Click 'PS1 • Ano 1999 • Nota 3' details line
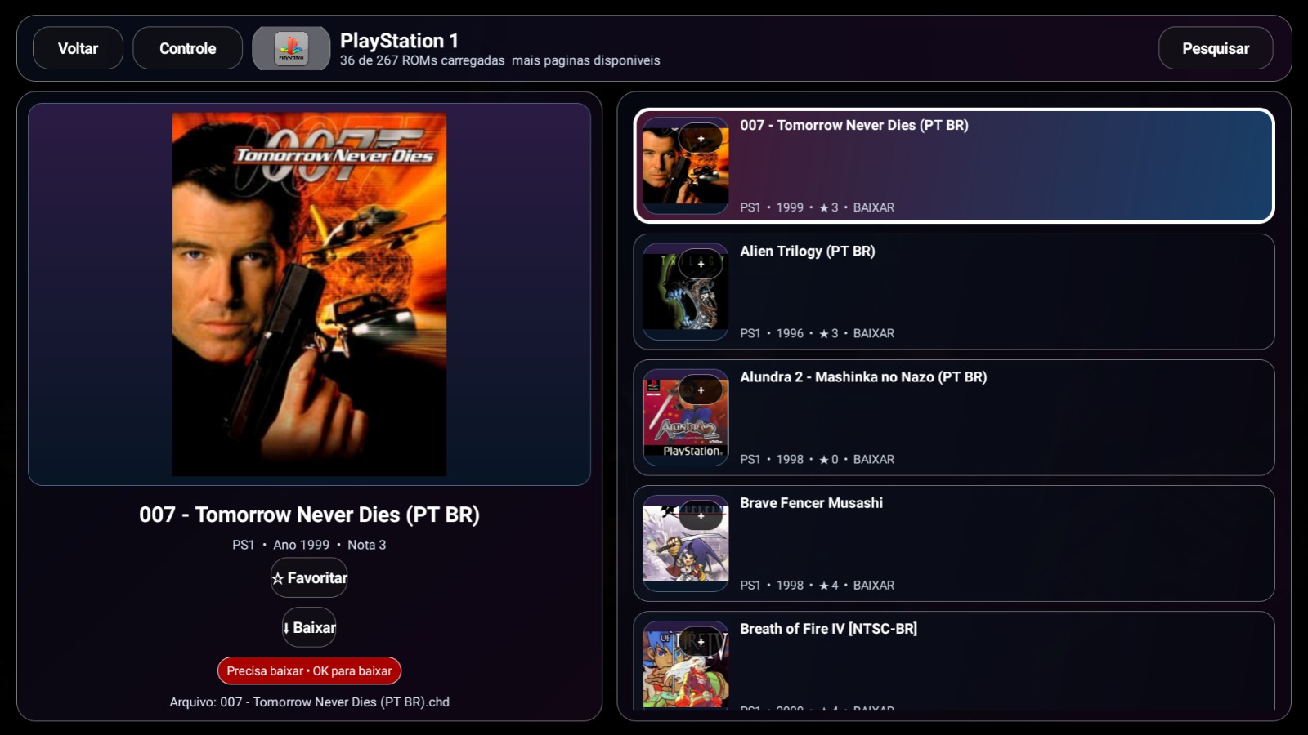 [x=309, y=545]
